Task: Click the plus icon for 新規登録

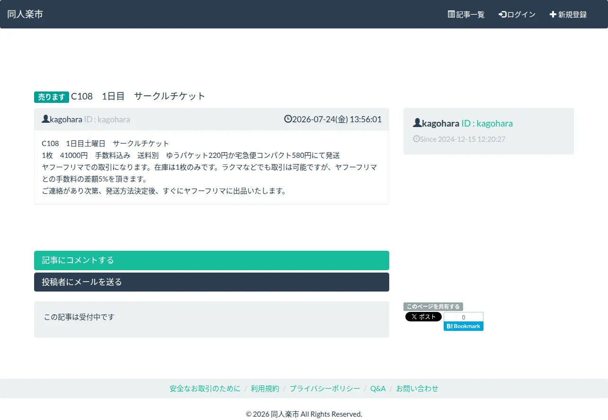Action: (553, 14)
